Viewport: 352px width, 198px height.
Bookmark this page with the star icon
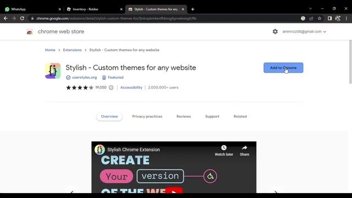[320, 18]
